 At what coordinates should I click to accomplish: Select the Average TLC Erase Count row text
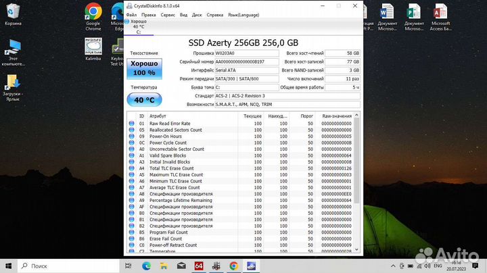175,188
